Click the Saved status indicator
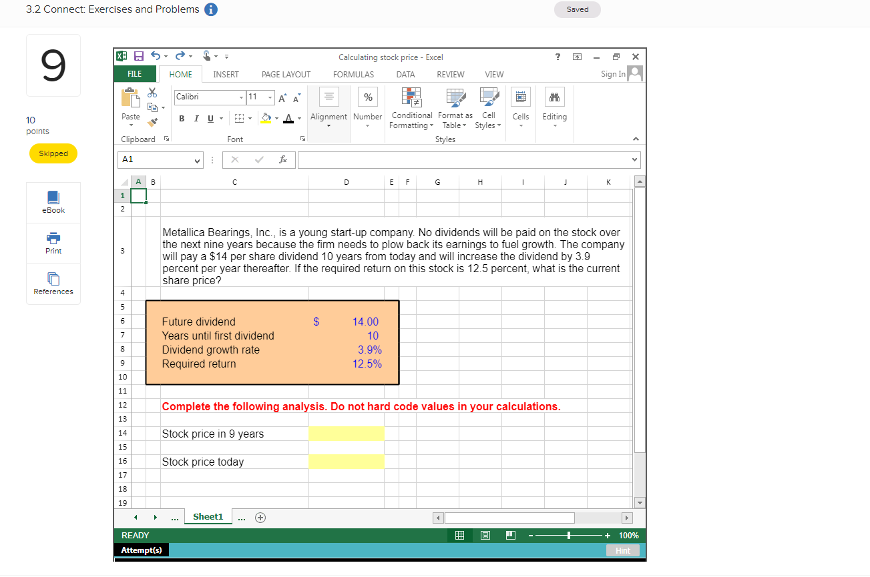 click(578, 9)
